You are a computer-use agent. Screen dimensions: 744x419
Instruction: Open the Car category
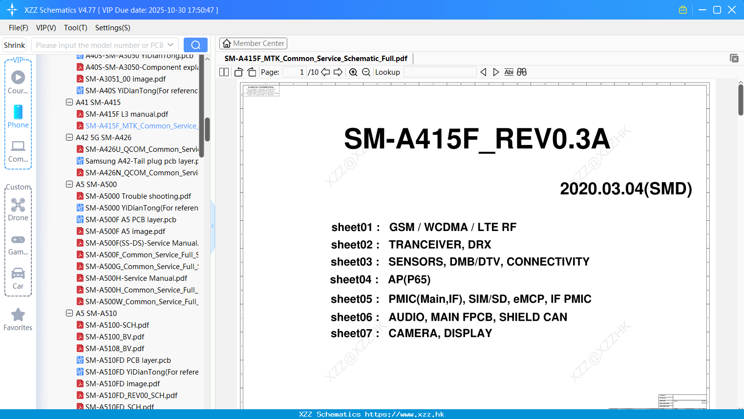(x=18, y=279)
